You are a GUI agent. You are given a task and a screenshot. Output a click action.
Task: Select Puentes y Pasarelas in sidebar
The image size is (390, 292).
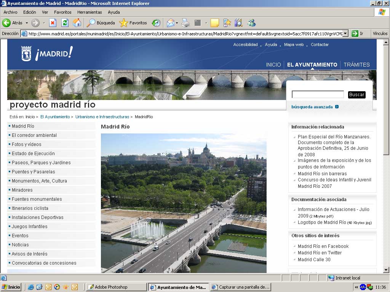pyautogui.click(x=34, y=172)
